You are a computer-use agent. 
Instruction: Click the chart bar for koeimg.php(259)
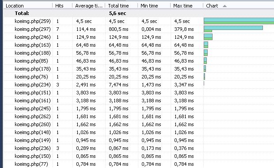[239, 21]
